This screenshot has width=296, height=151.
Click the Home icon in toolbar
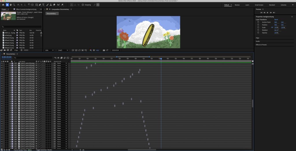click(x=3, y=5)
